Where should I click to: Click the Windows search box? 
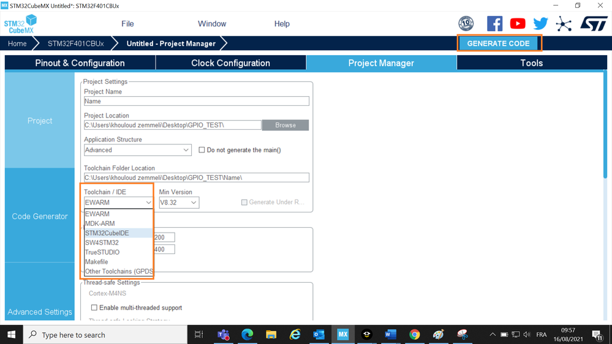105,335
